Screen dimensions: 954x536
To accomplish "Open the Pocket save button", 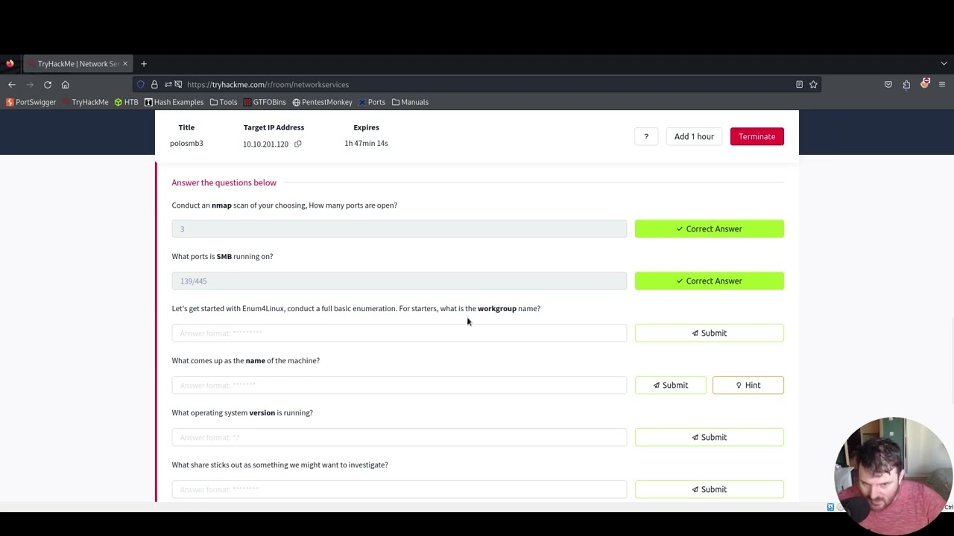I will coord(888,85).
